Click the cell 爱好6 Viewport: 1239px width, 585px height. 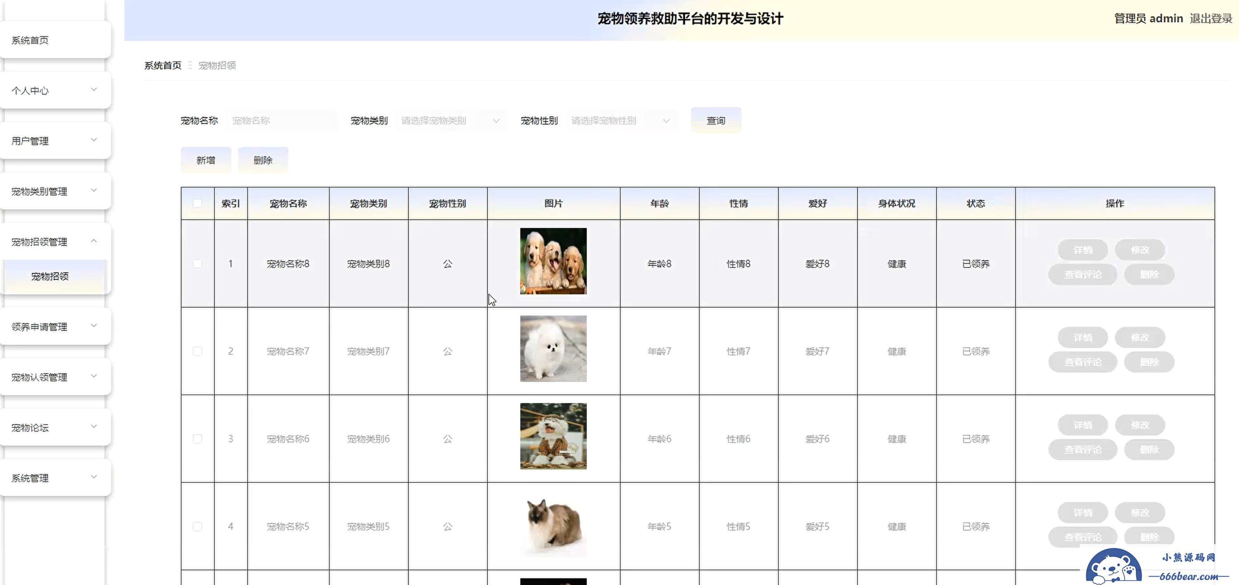coord(817,438)
